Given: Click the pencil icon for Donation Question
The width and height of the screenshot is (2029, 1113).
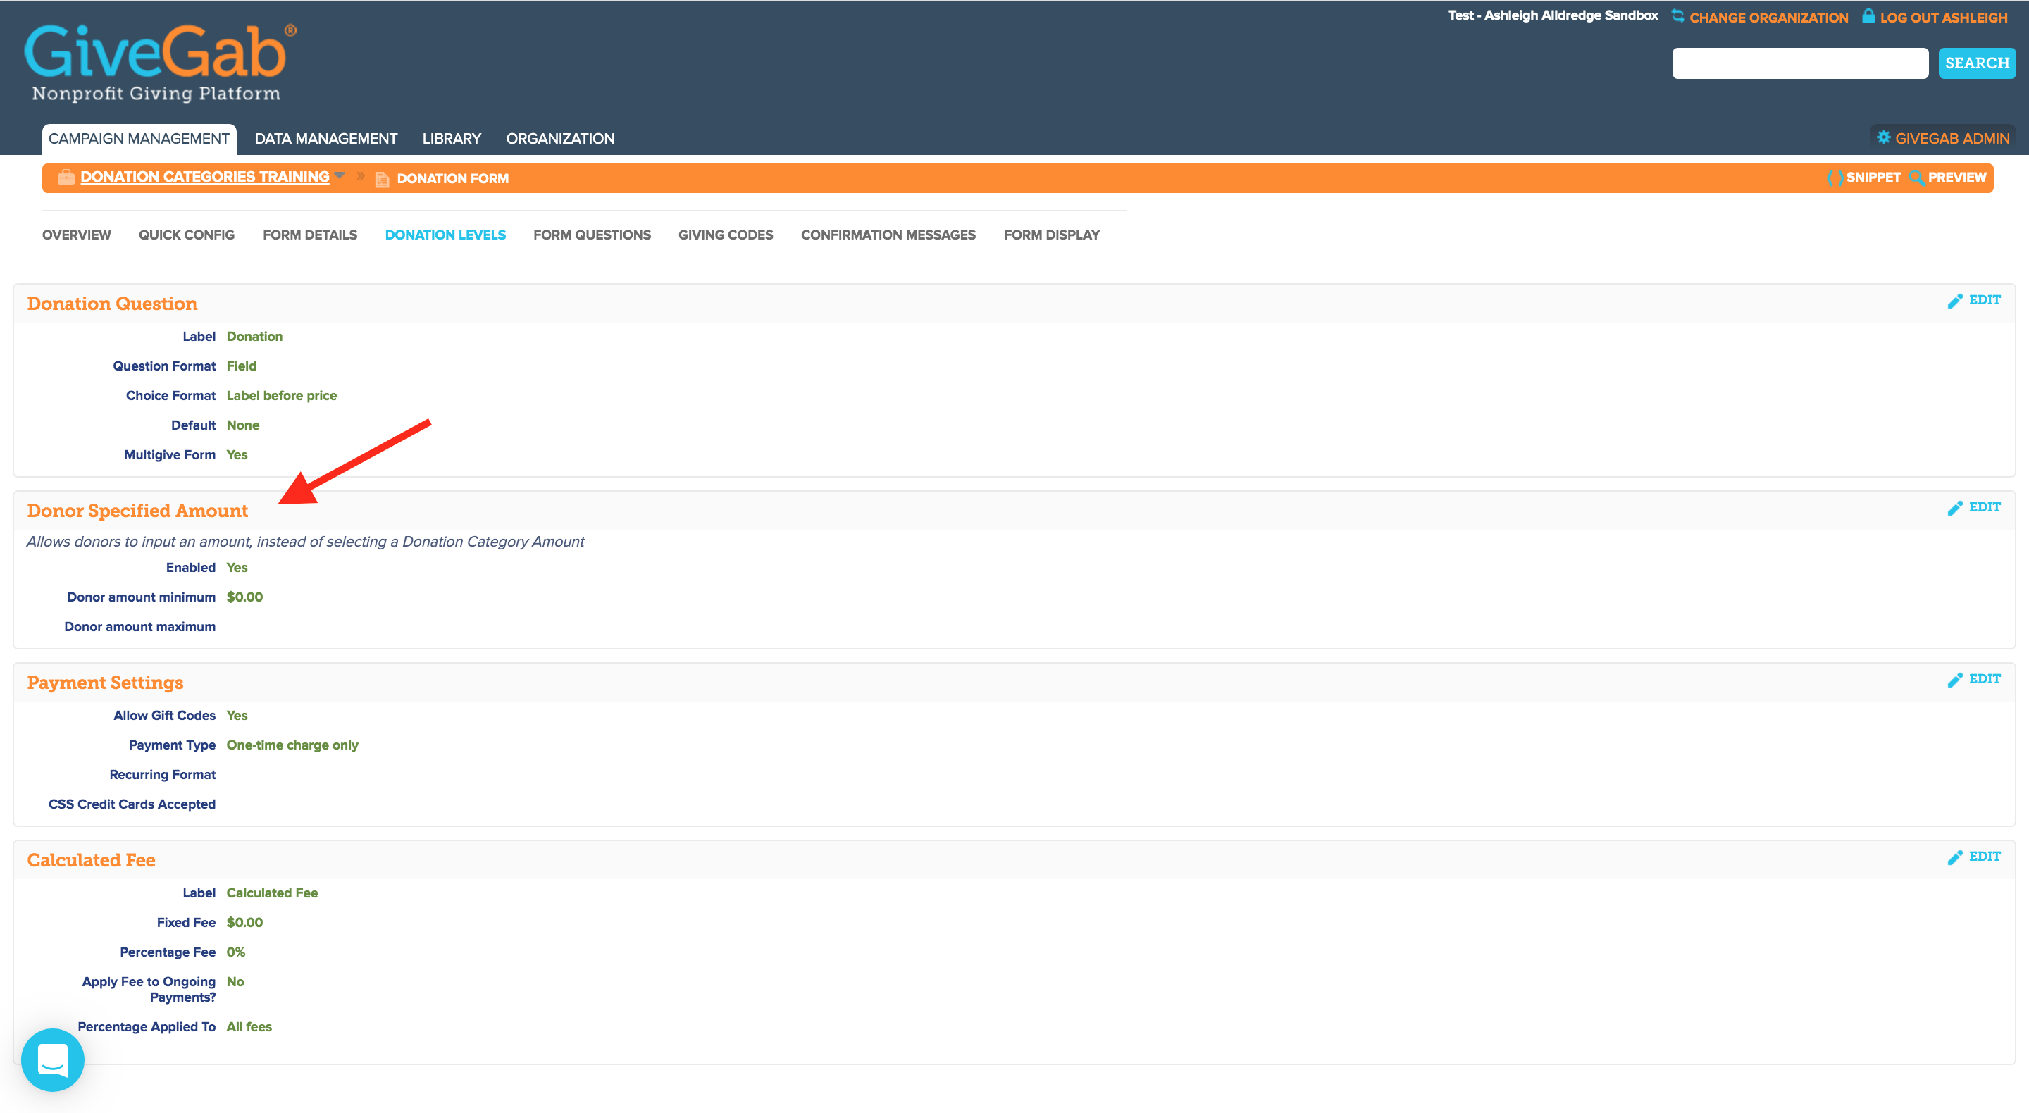Looking at the screenshot, I should pyautogui.click(x=1955, y=301).
